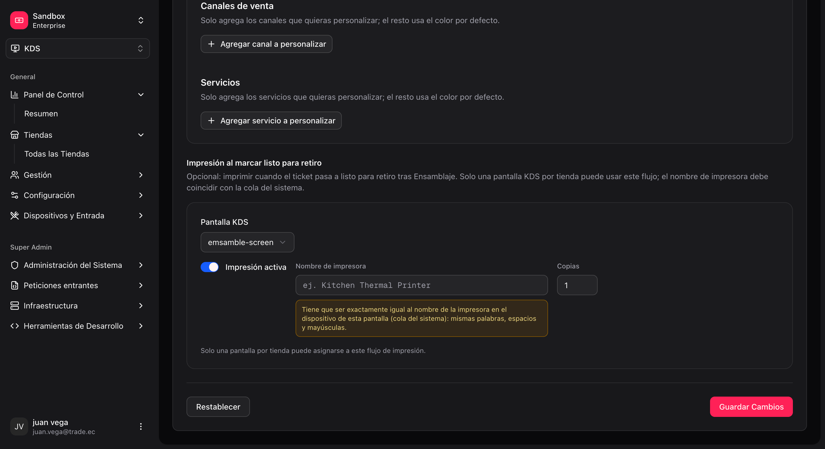Click the Sandbox pink logo icon
Screen dimensions: 825x449
pyautogui.click(x=19, y=20)
